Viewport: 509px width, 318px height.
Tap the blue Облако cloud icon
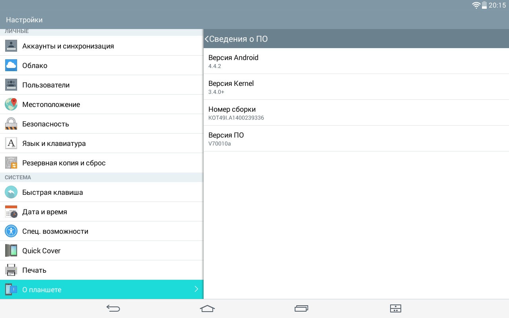coord(11,66)
